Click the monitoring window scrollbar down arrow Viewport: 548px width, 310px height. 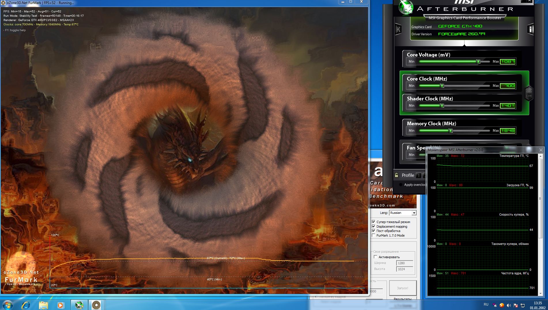click(x=540, y=294)
